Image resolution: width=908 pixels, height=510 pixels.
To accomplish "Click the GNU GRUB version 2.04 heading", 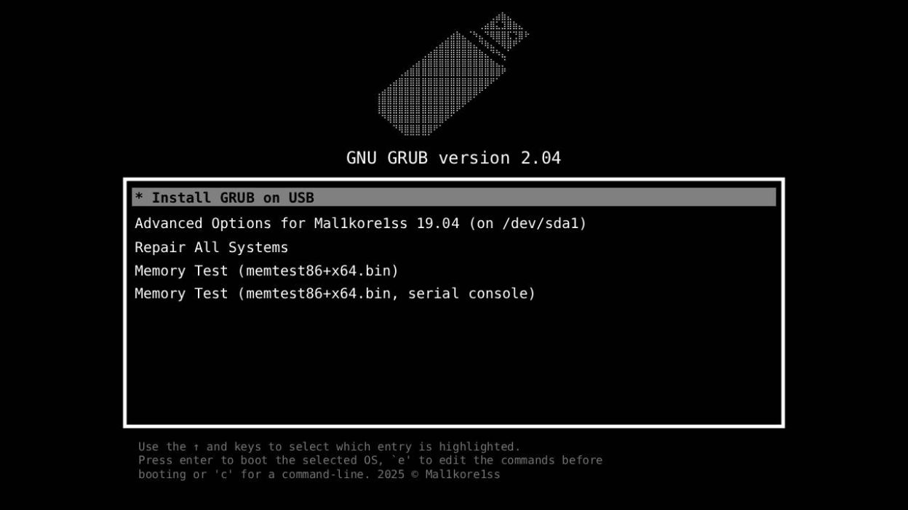I will pyautogui.click(x=453, y=158).
